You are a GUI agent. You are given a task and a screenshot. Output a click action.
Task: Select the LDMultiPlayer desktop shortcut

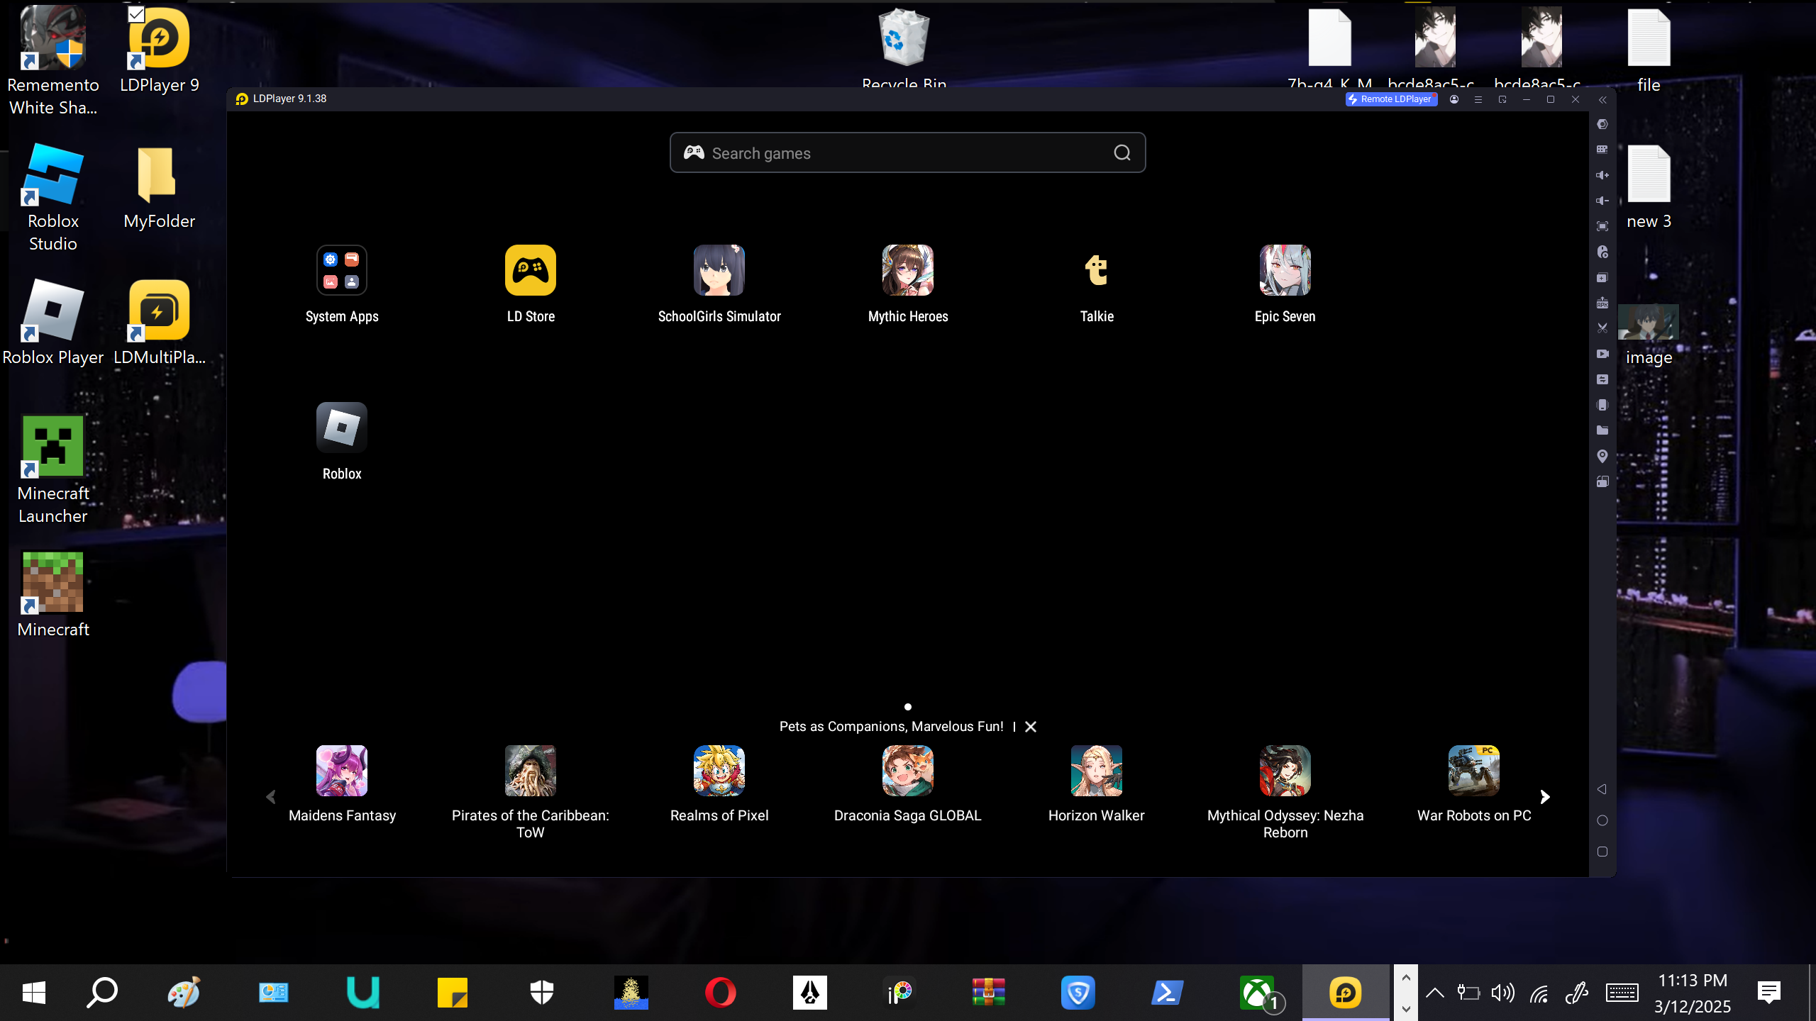tap(159, 323)
